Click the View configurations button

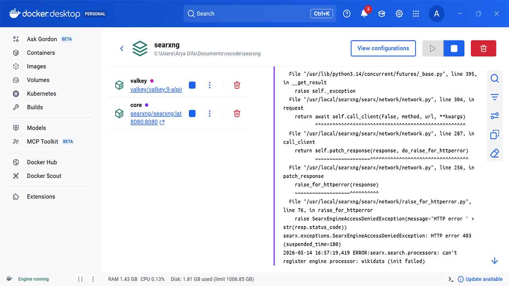(x=383, y=48)
